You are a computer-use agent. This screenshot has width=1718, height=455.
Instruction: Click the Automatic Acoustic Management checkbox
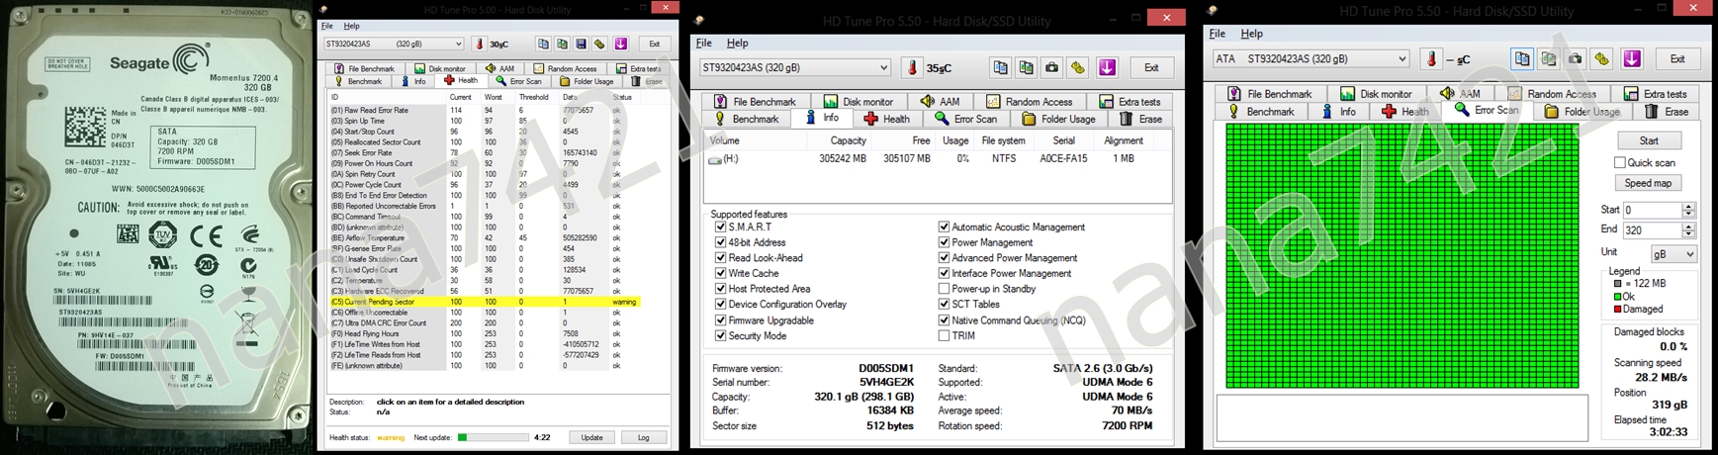pos(944,227)
